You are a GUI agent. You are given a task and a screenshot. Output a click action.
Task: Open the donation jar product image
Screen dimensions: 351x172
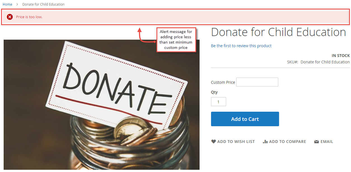click(102, 105)
